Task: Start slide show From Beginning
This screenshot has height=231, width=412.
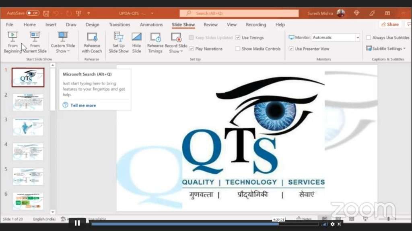Action: (x=12, y=42)
